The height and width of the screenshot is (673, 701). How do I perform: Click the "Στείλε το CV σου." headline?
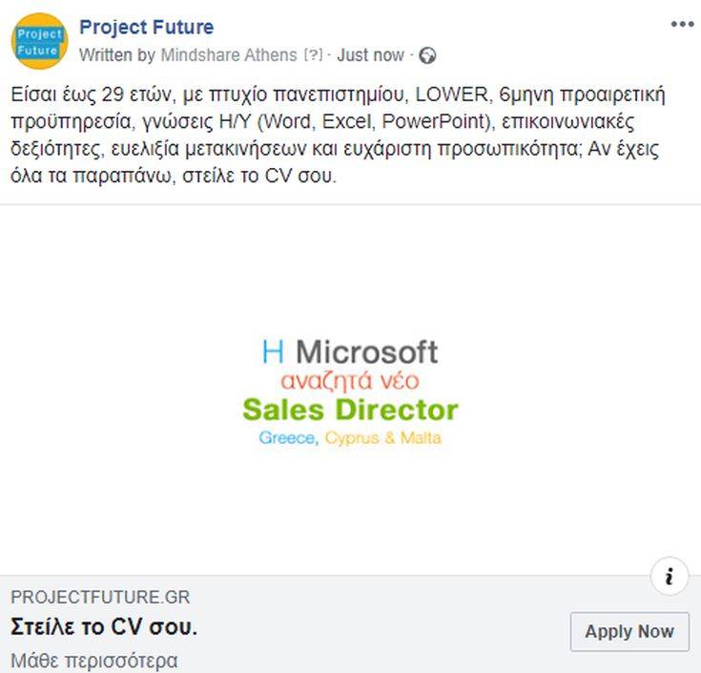[104, 627]
